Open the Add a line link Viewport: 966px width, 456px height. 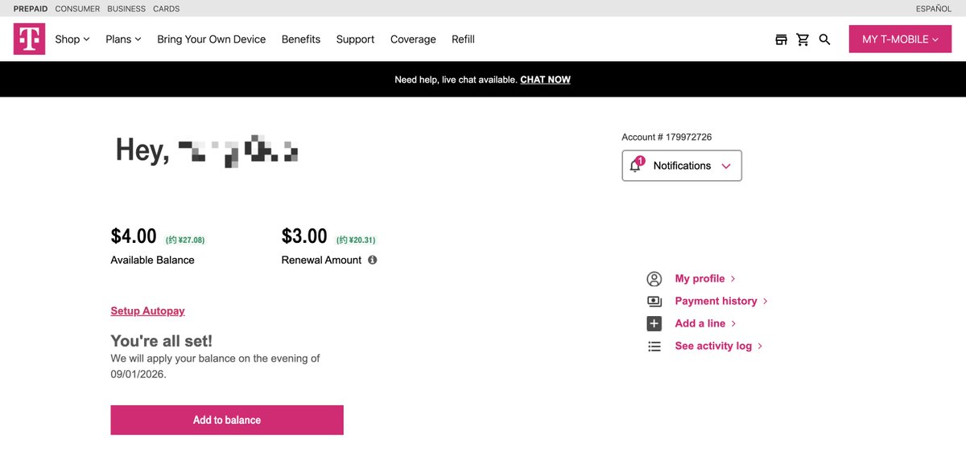pos(706,323)
